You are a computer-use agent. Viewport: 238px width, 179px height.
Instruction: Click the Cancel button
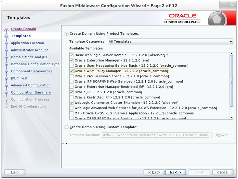223,172
